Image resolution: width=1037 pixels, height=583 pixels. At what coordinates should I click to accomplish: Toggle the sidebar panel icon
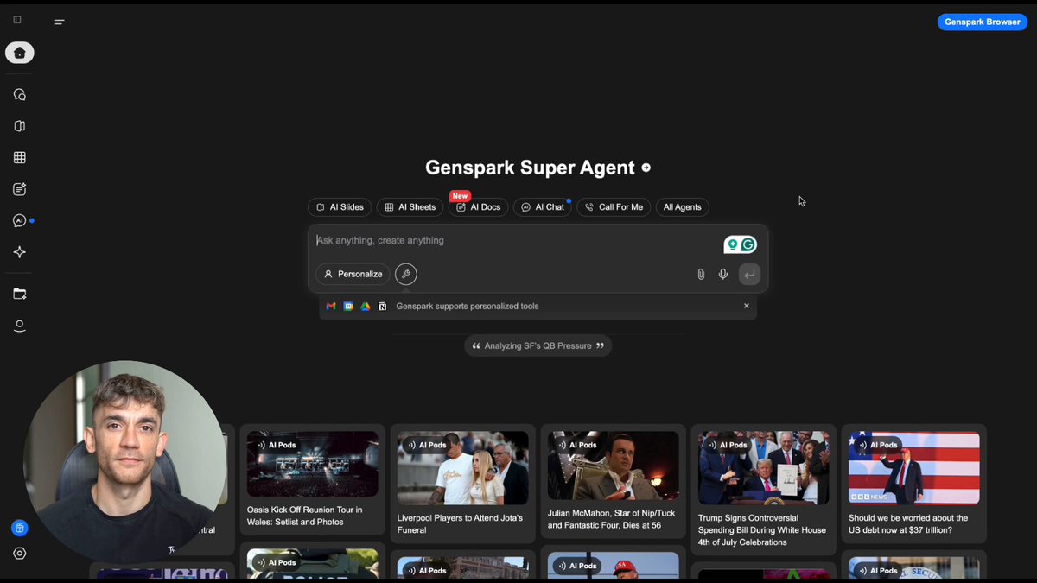point(17,20)
